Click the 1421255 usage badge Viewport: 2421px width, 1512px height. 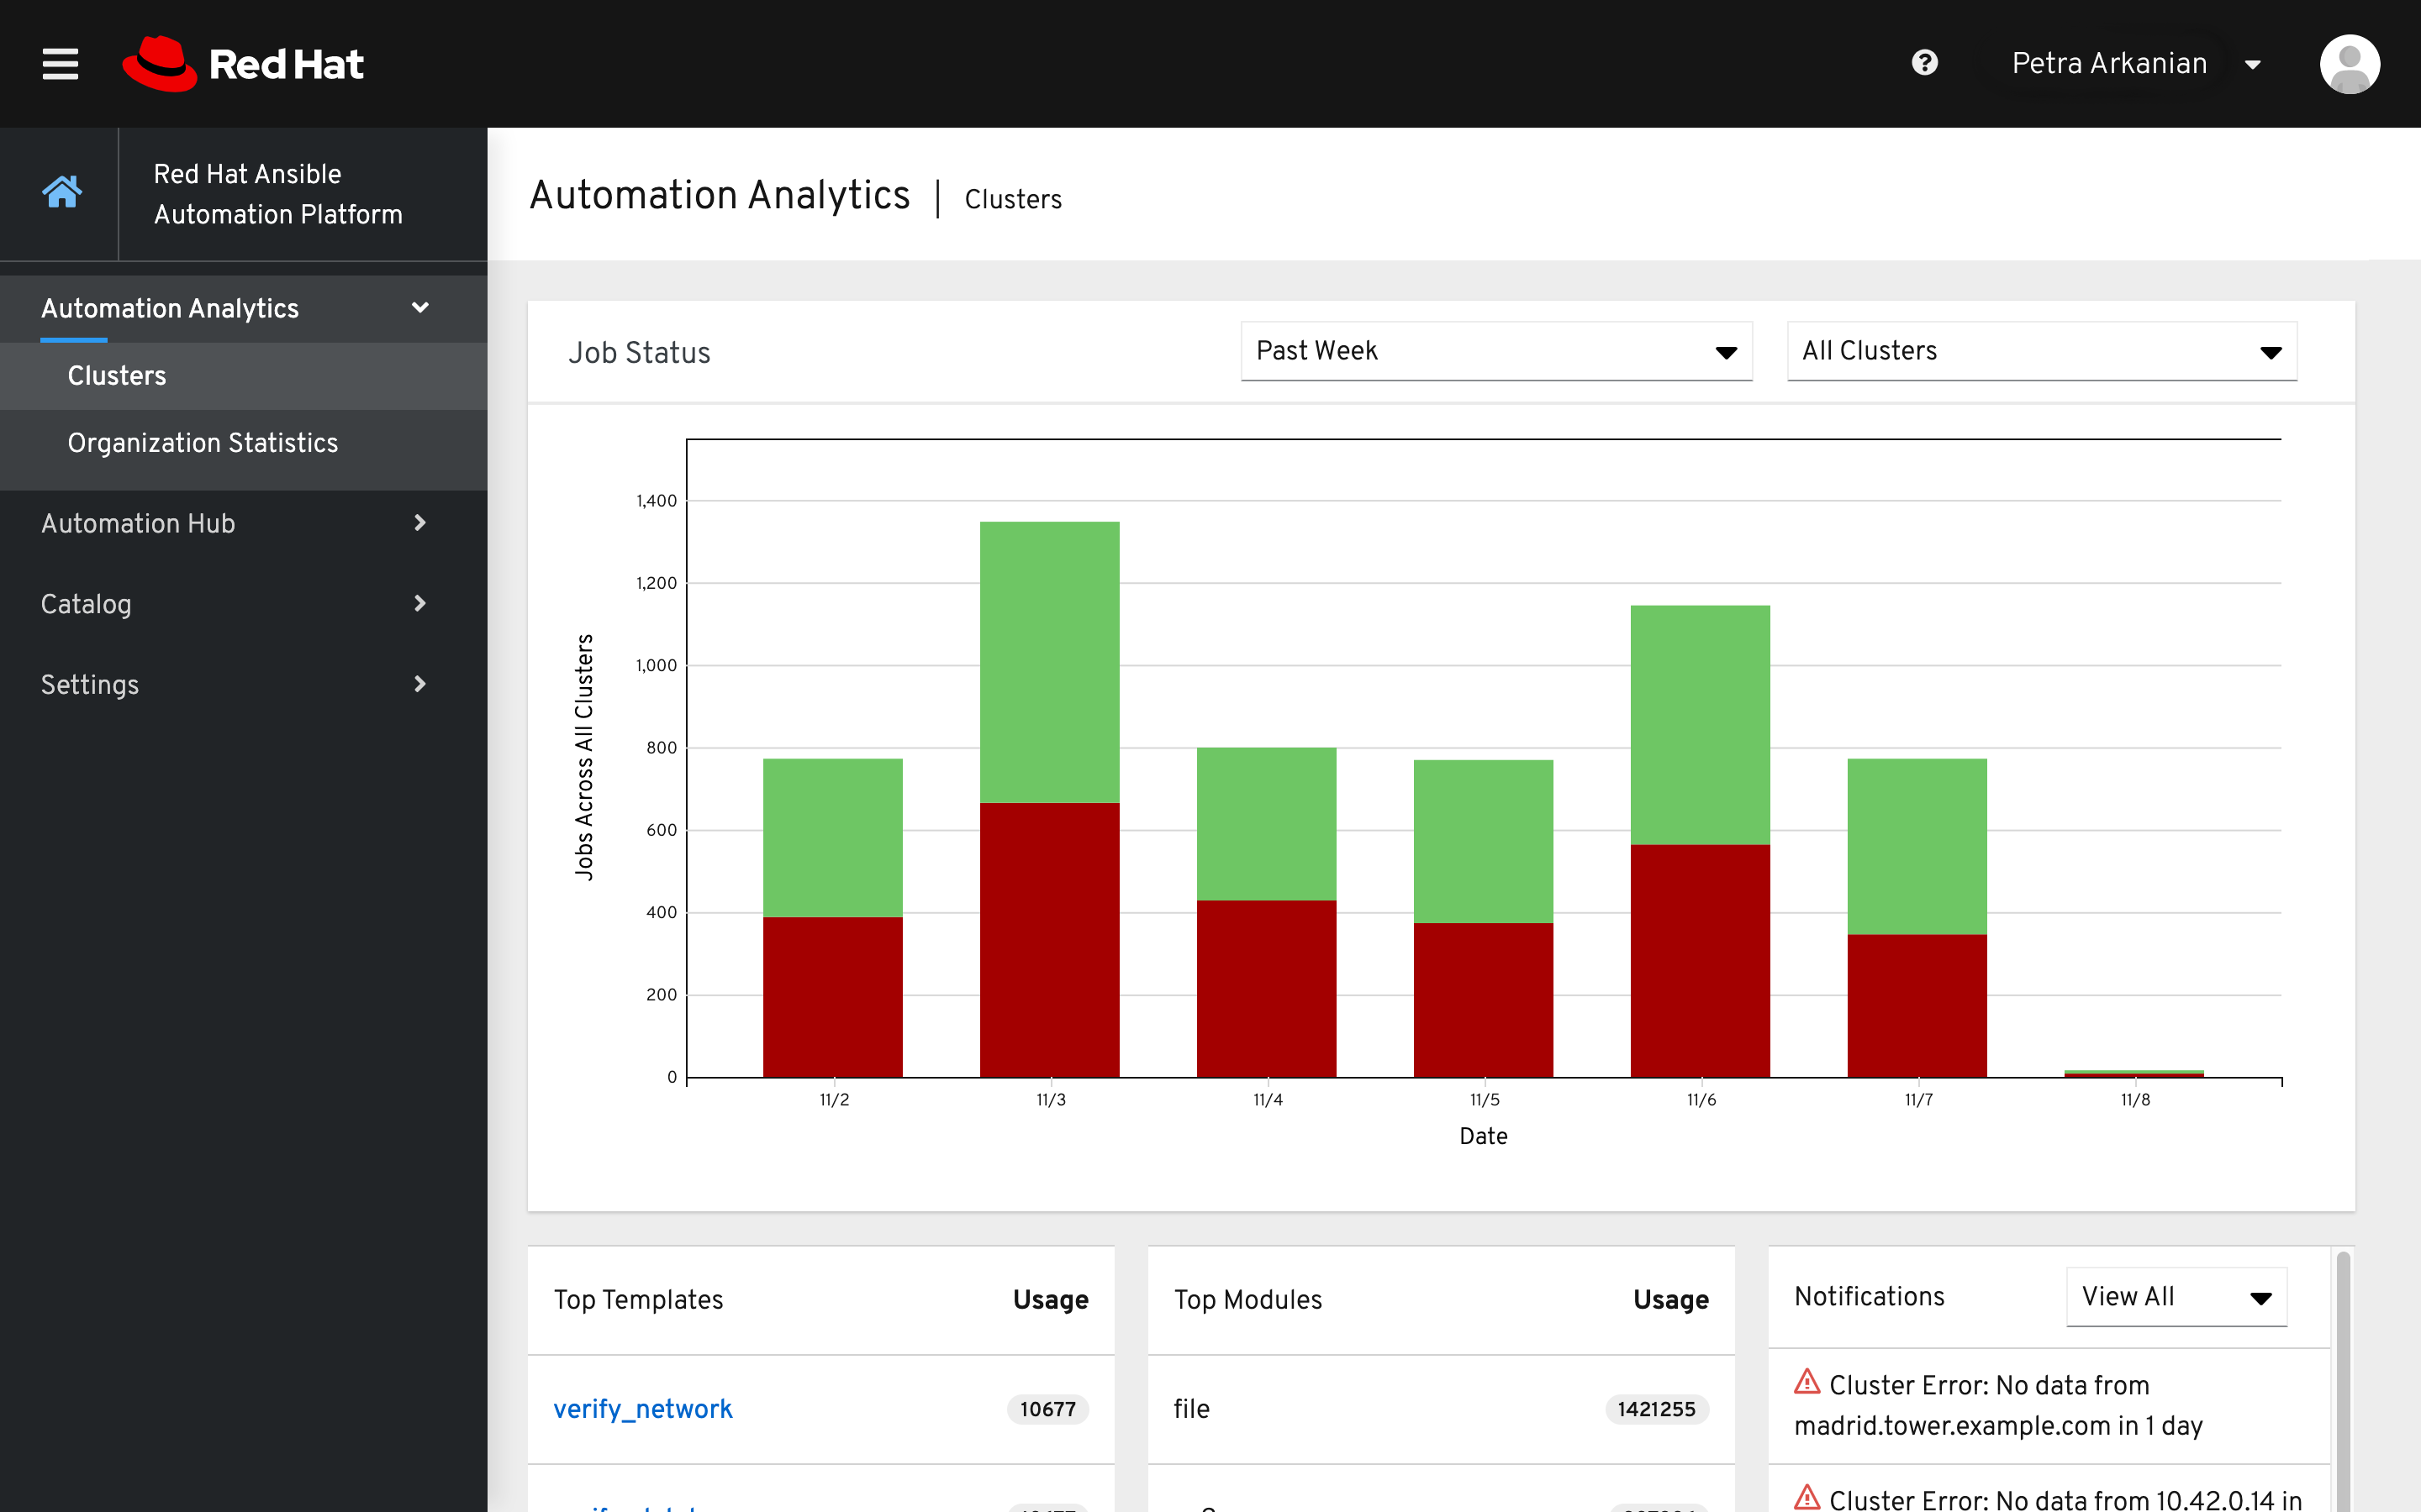coord(1656,1409)
